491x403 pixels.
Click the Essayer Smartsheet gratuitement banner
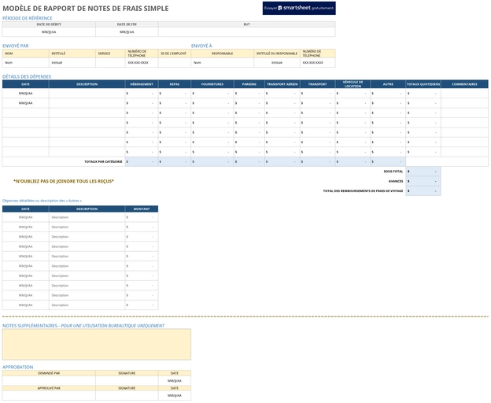tap(299, 8)
